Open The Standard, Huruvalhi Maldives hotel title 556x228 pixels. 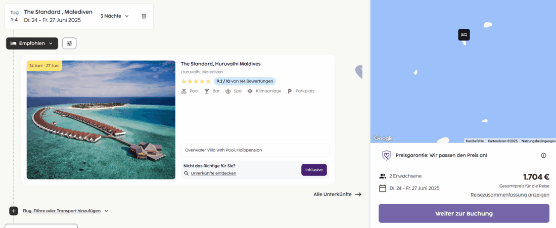(x=220, y=64)
